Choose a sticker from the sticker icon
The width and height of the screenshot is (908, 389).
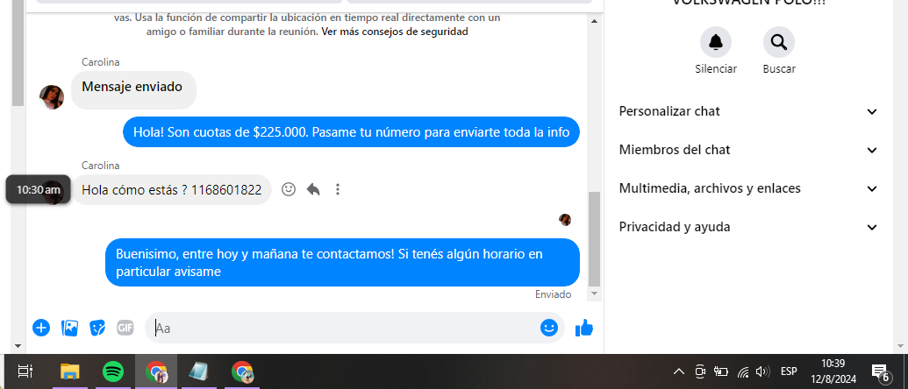click(x=97, y=328)
